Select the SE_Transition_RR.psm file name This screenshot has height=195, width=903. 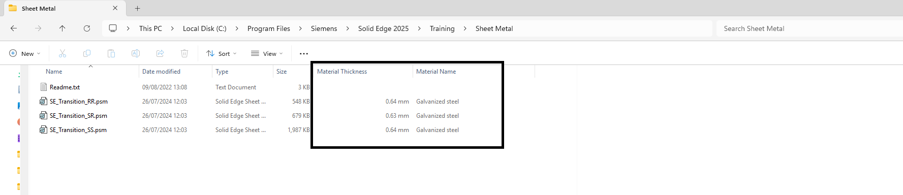[x=79, y=102]
